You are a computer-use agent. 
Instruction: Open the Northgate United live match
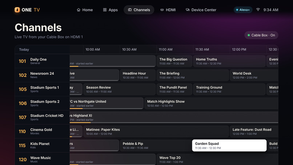click(107, 103)
